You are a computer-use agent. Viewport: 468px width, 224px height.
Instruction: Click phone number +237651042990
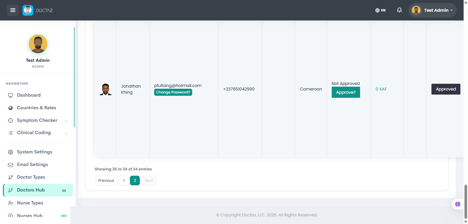pyautogui.click(x=239, y=89)
